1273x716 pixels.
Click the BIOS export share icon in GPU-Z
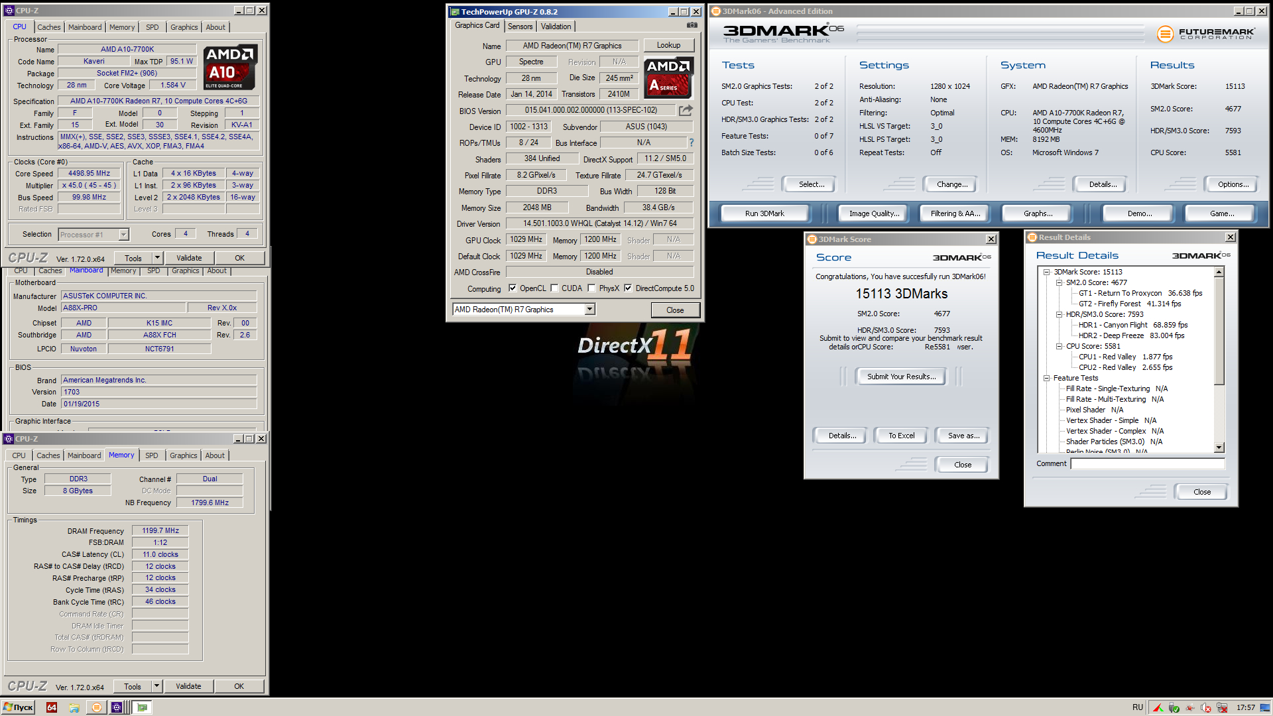pyautogui.click(x=686, y=110)
